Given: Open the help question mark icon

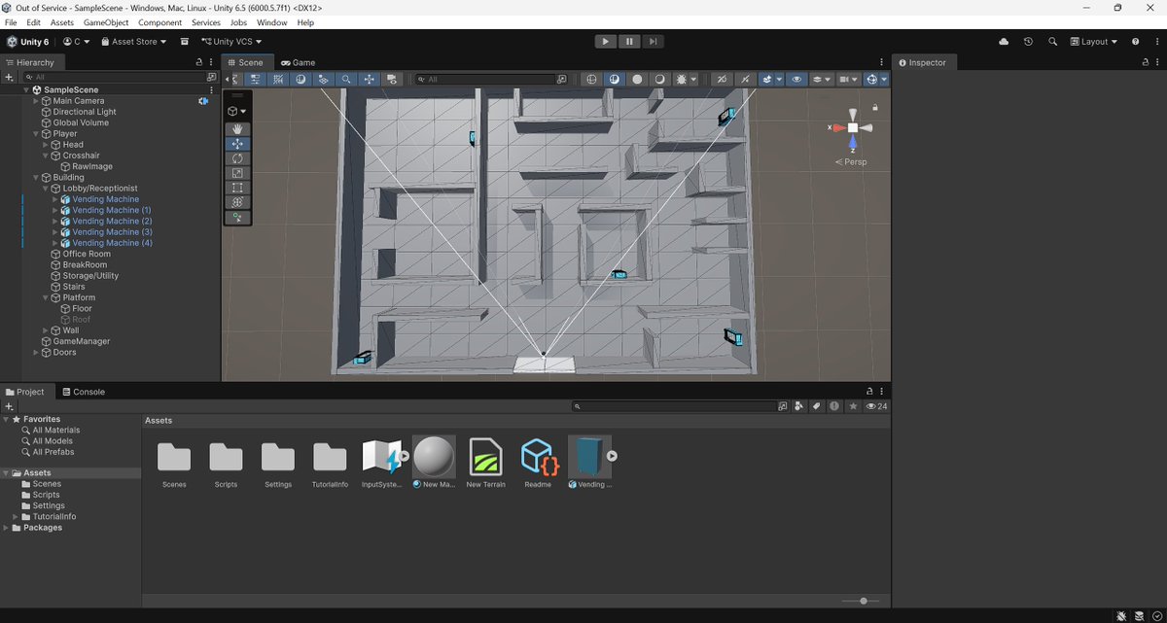Looking at the screenshot, I should [1135, 42].
